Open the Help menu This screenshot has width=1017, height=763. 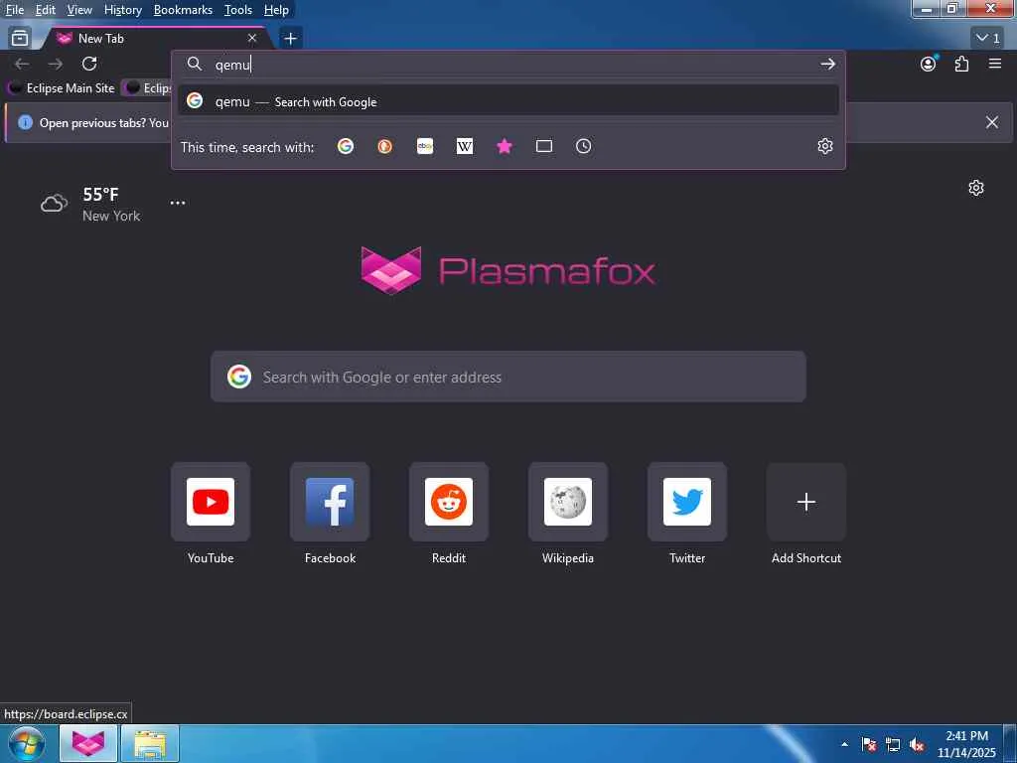[x=276, y=10]
